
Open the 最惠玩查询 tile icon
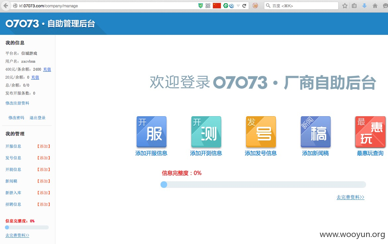pyautogui.click(x=370, y=132)
